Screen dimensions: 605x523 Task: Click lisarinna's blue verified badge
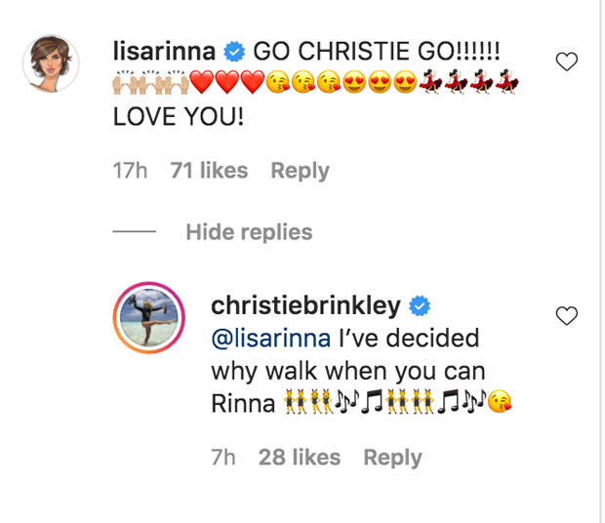tap(234, 50)
